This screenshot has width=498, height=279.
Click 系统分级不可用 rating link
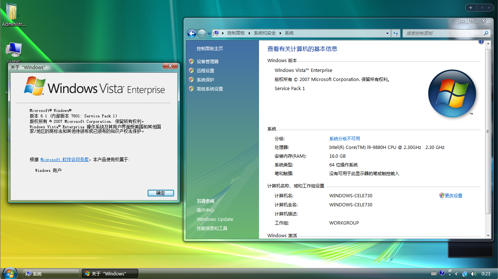tap(345, 139)
